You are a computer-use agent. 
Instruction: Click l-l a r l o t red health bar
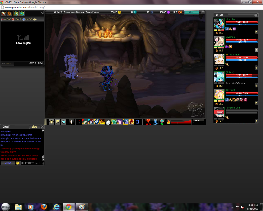pyautogui.click(x=241, y=22)
